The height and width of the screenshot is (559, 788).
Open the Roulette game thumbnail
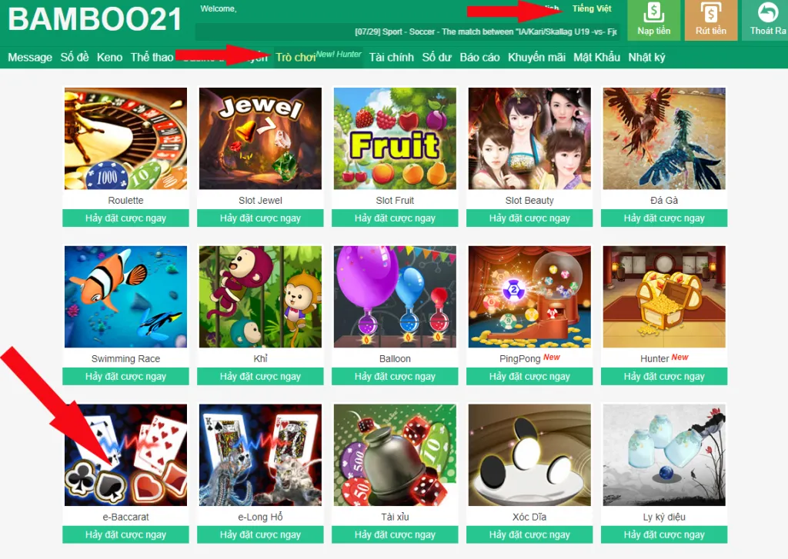125,138
